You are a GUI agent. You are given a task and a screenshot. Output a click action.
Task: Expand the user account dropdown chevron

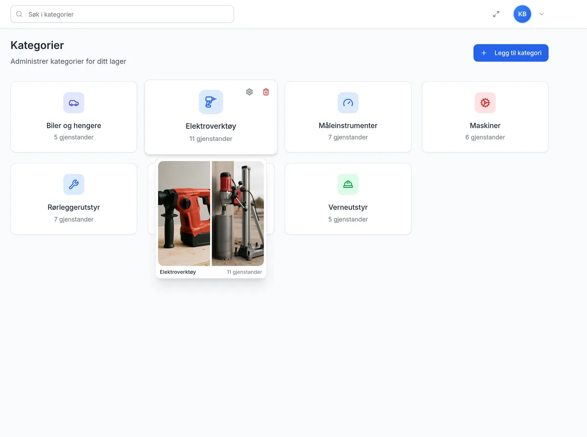(542, 14)
